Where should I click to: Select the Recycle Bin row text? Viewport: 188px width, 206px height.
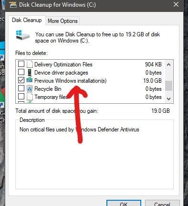point(48,89)
